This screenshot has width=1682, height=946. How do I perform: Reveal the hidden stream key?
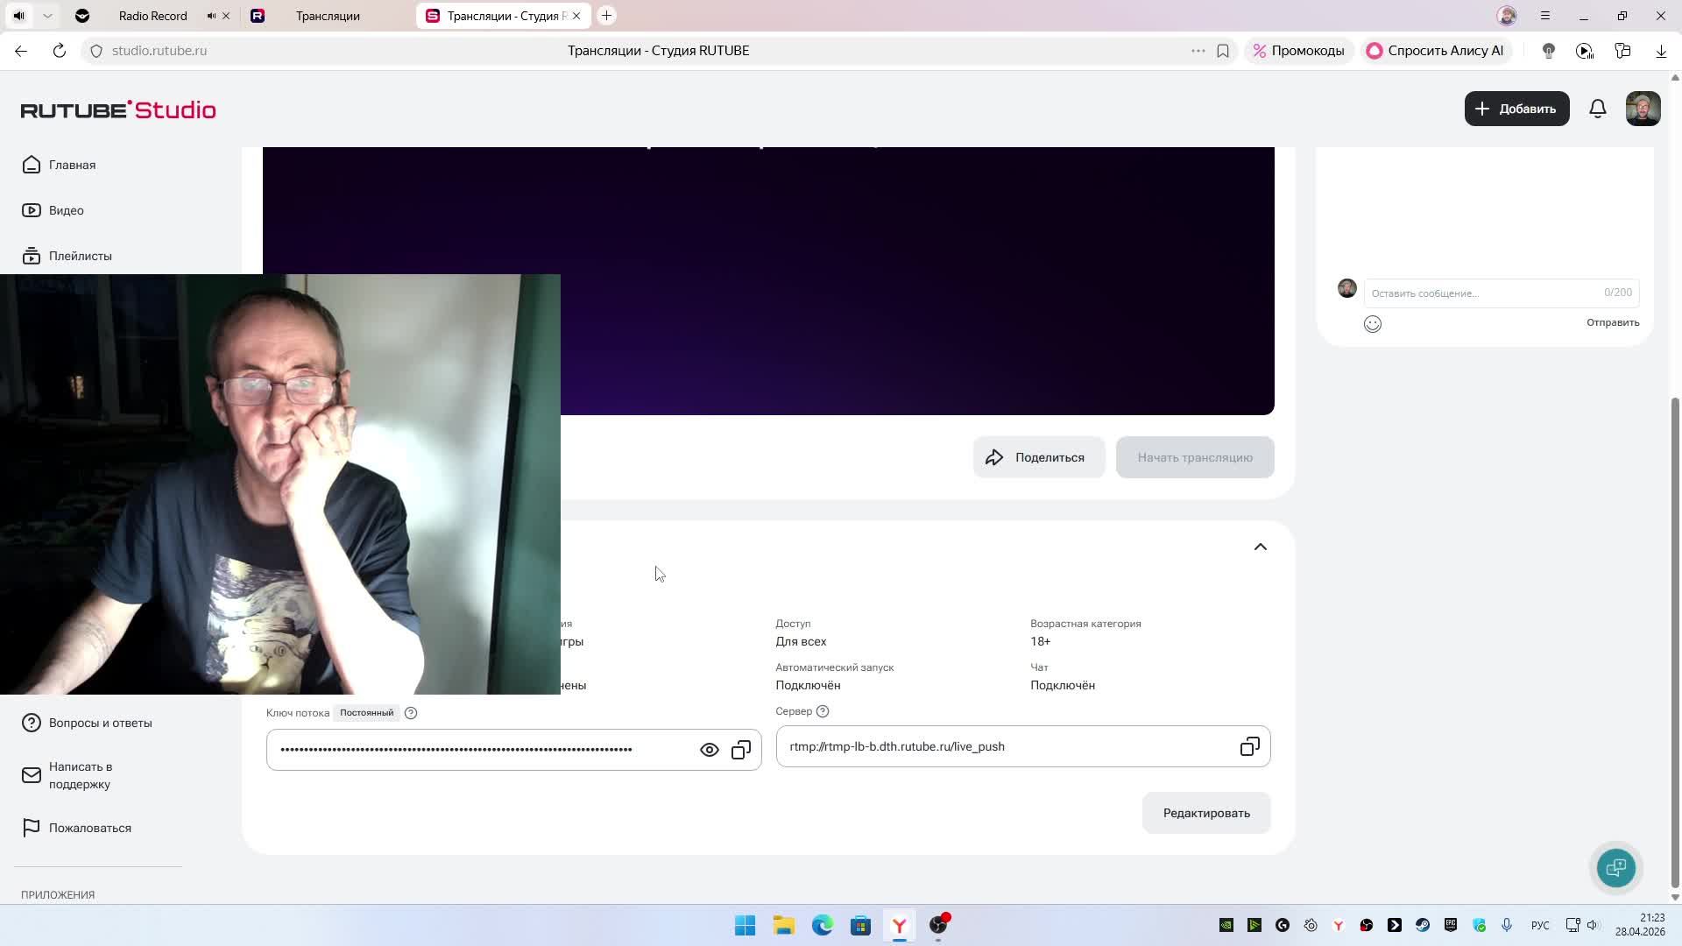pyautogui.click(x=709, y=750)
